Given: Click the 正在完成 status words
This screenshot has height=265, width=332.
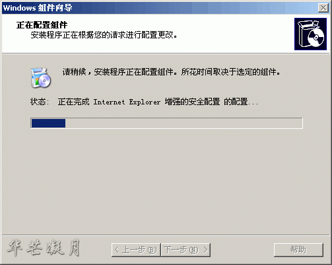Looking at the screenshot, I should click(x=73, y=102).
